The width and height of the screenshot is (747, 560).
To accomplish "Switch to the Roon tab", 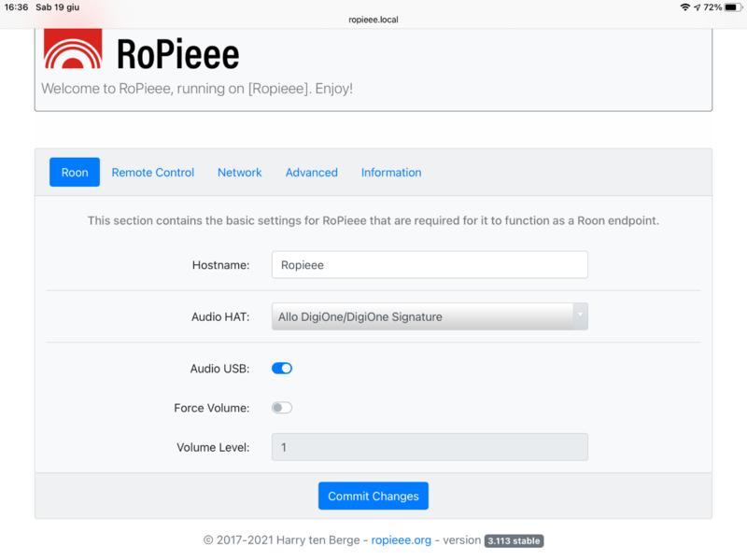I will click(x=75, y=173).
